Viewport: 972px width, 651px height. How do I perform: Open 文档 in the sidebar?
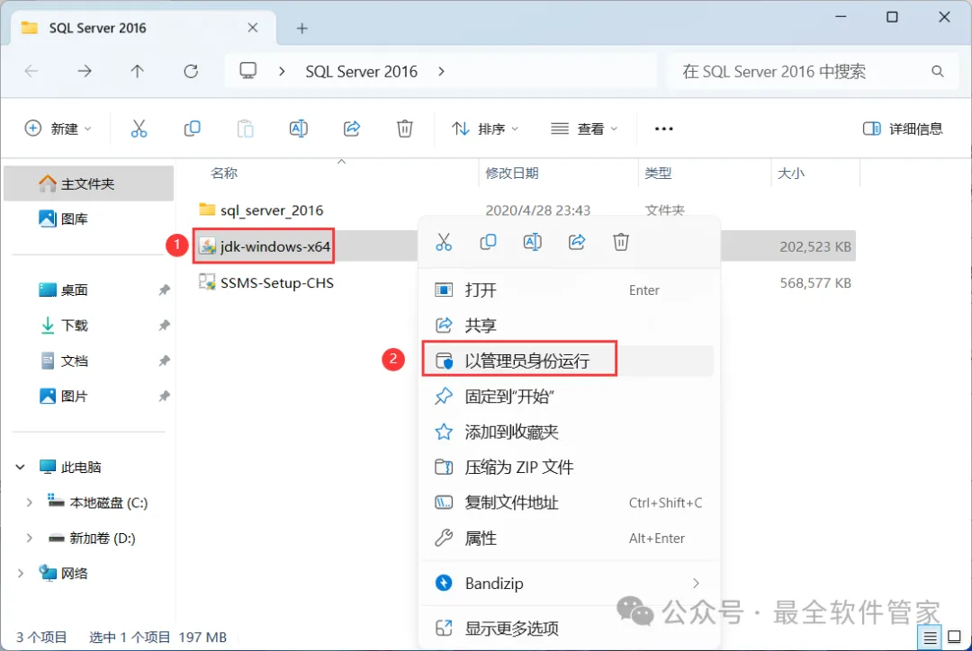tap(75, 361)
